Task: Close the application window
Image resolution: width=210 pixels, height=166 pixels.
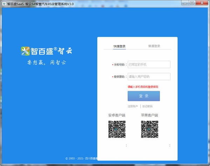Action: tap(204, 3)
